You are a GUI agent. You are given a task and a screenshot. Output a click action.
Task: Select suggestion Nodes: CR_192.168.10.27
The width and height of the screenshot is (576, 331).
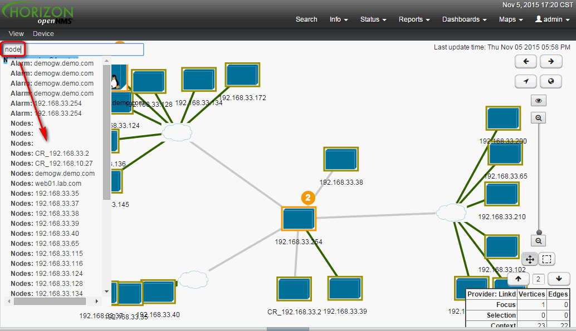pos(52,164)
